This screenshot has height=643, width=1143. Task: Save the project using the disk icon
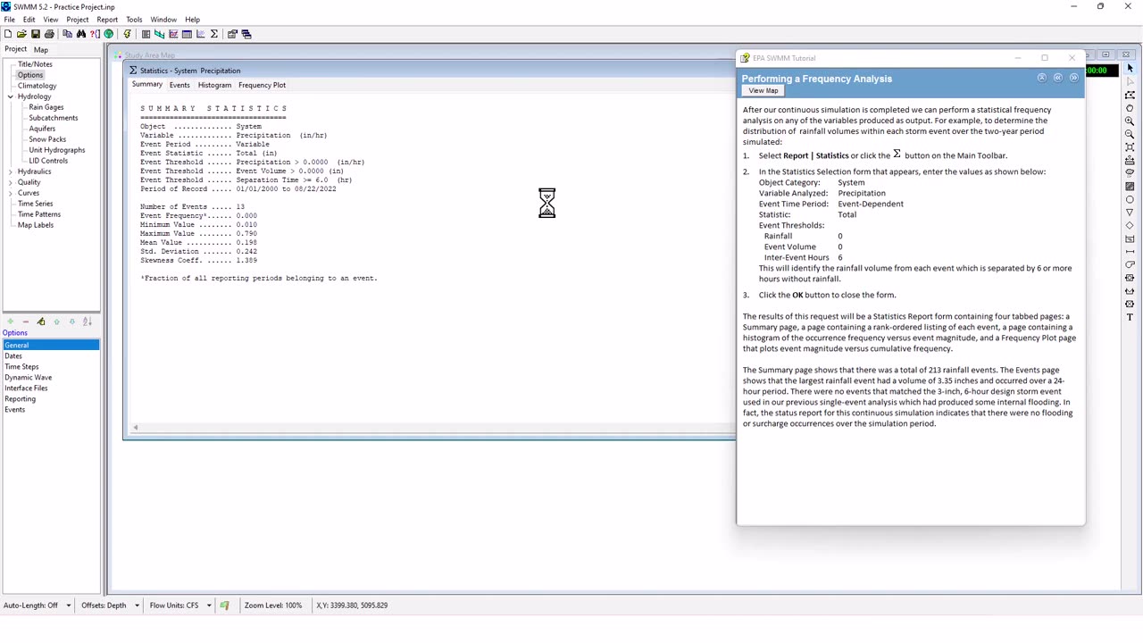point(35,34)
